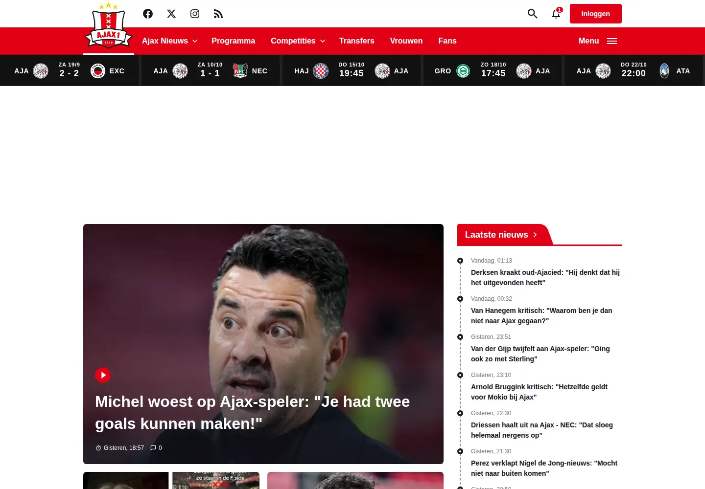The width and height of the screenshot is (705, 489).
Task: Click the FC Groningen crest
Action: (463, 71)
